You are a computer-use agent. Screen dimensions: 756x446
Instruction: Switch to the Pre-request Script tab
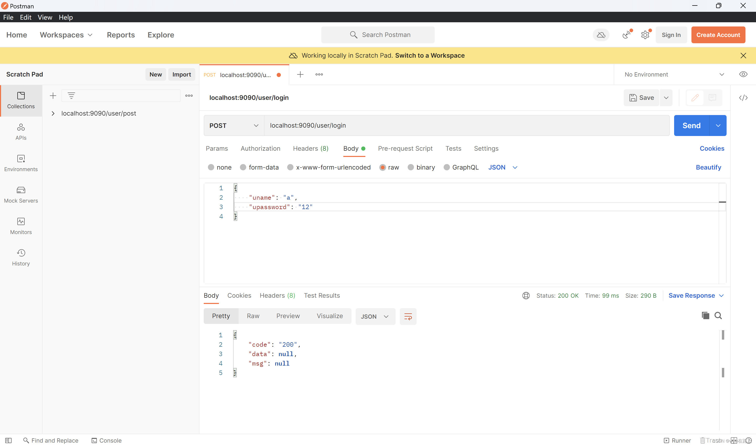pyautogui.click(x=405, y=149)
